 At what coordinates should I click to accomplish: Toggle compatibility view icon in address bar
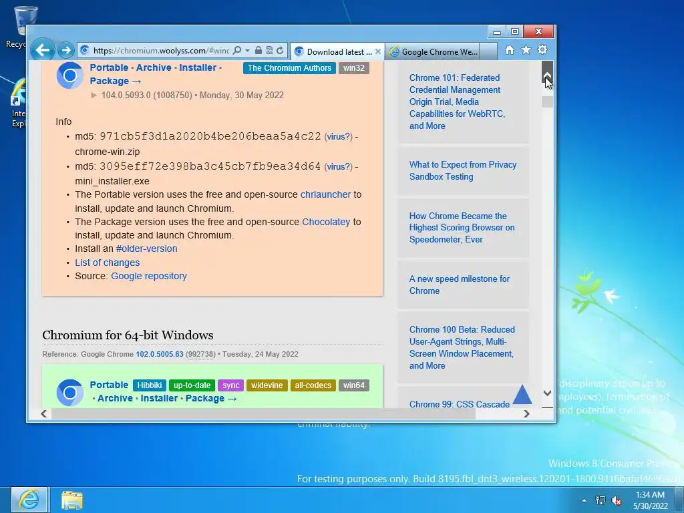point(269,50)
